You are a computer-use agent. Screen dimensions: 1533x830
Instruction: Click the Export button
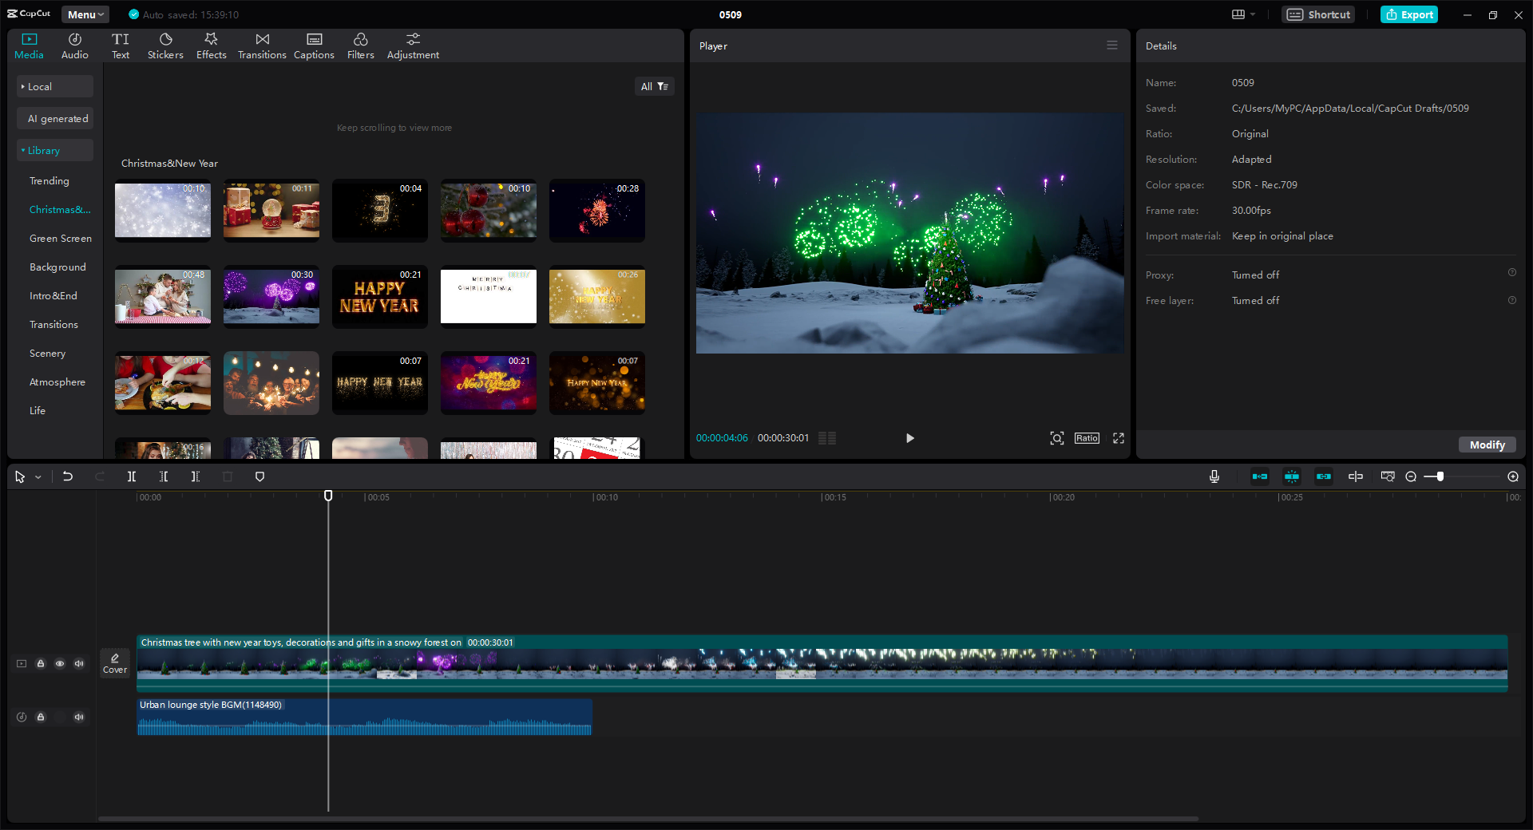(x=1408, y=14)
